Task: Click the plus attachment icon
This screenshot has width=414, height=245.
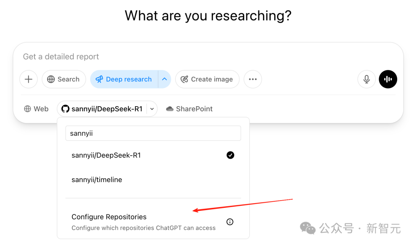Action: point(28,79)
